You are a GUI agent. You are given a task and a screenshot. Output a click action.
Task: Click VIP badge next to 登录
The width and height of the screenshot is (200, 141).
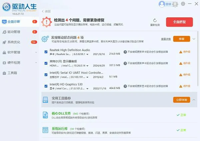175,4
